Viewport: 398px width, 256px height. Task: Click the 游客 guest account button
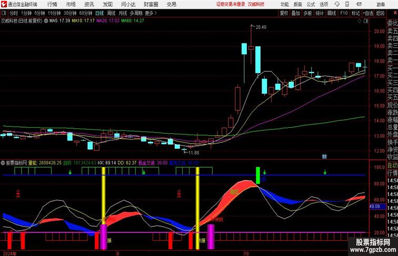(x=381, y=5)
